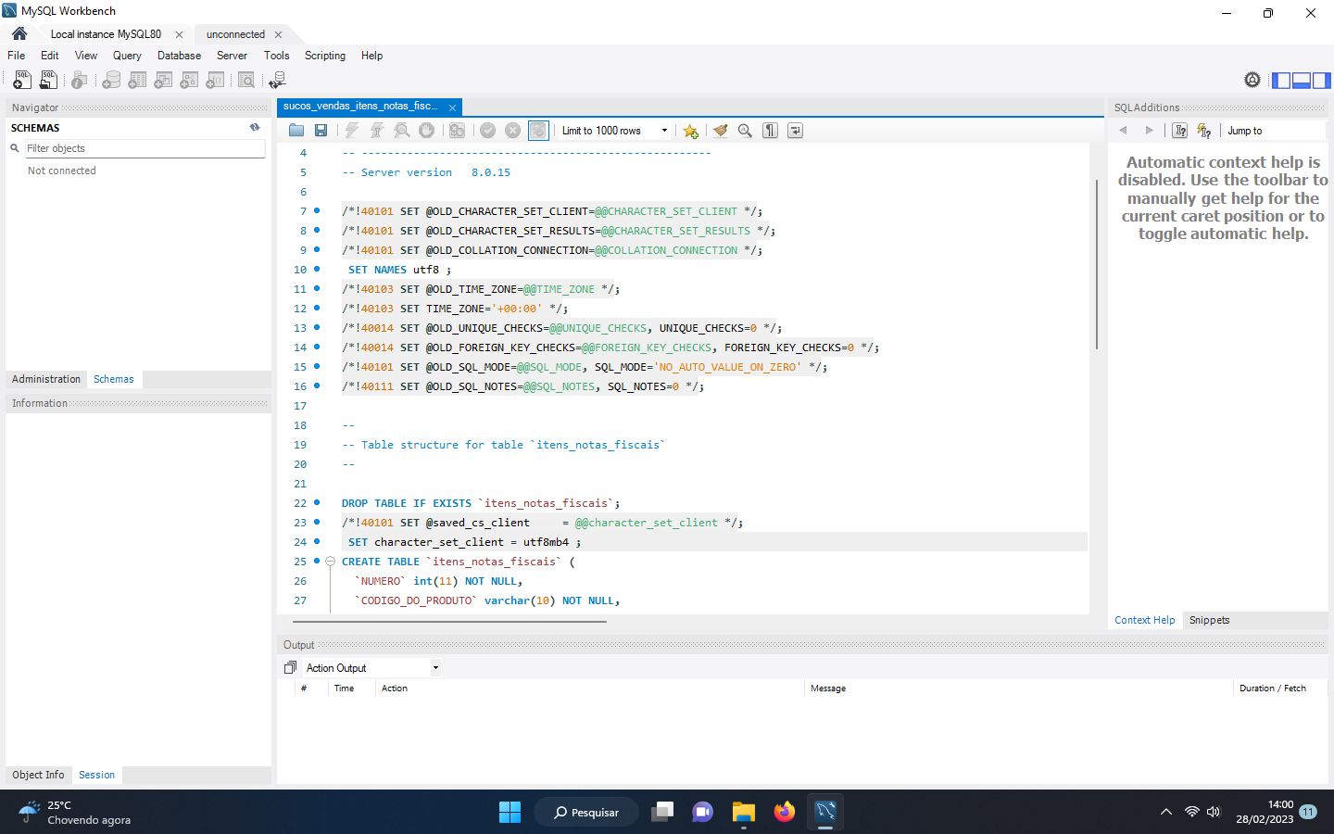
Task: Open Windows Start menu
Action: [510, 812]
